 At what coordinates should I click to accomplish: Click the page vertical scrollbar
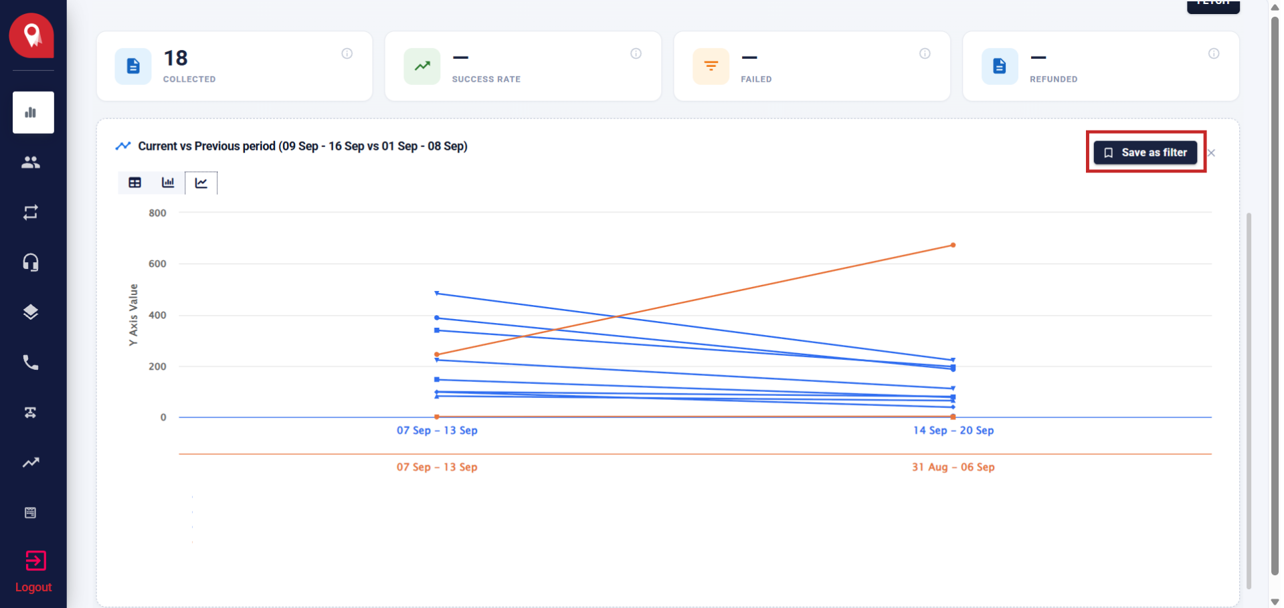1275,294
